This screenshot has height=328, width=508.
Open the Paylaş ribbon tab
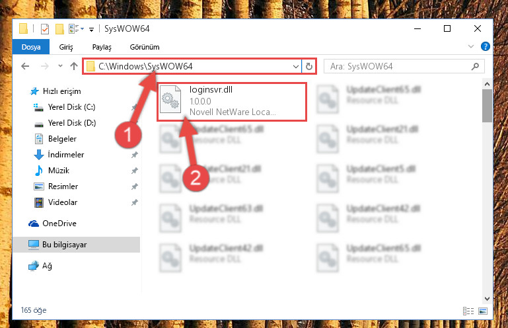point(102,47)
